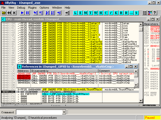Show CPU window with C button
Screen dimensions: 161x120
(106, 13)
